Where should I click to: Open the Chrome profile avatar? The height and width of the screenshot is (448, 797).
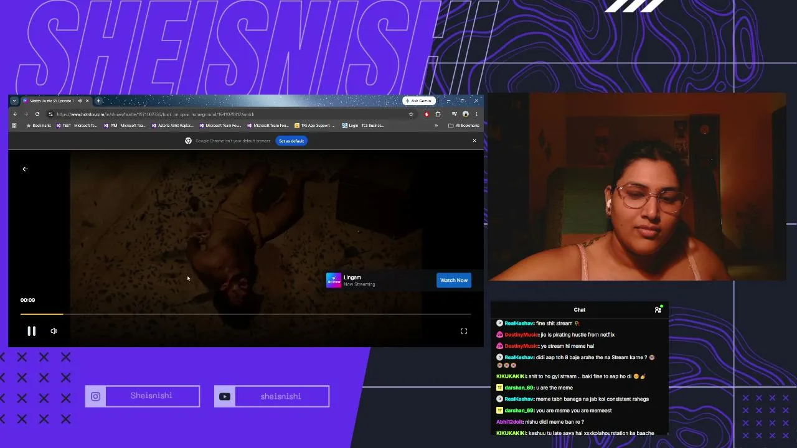[x=465, y=114]
